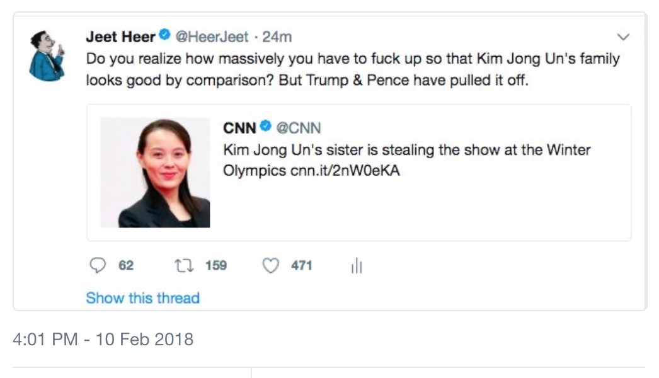
Task: Click the reply speech bubble icon
Action: [98, 265]
